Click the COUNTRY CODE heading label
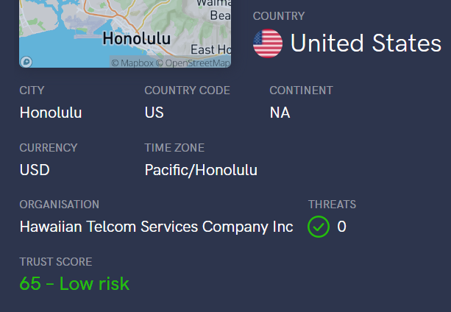The image size is (451, 312). [187, 91]
